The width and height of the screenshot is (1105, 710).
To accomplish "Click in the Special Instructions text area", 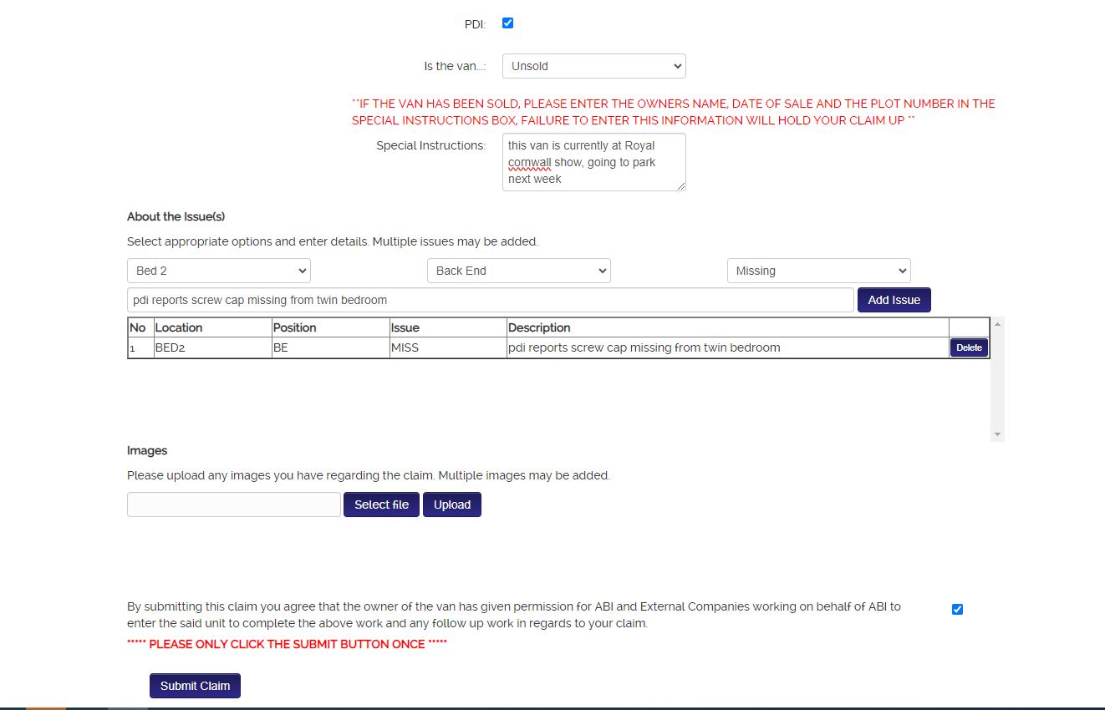I will [x=594, y=162].
